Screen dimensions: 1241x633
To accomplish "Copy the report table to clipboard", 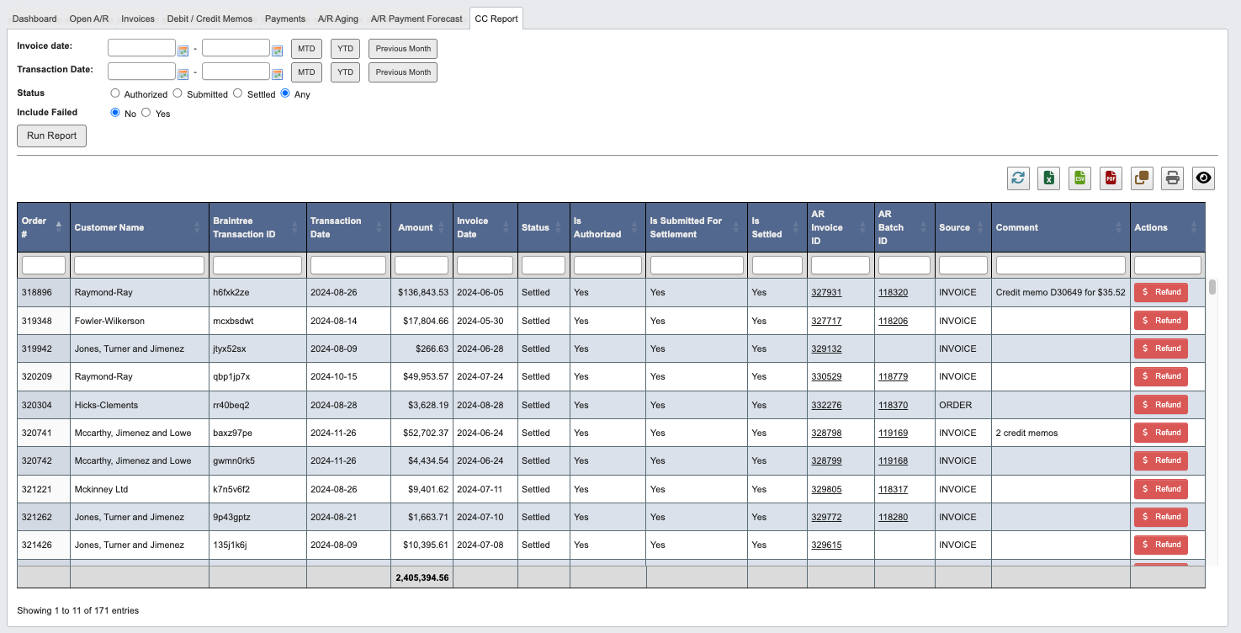I will pyautogui.click(x=1141, y=178).
